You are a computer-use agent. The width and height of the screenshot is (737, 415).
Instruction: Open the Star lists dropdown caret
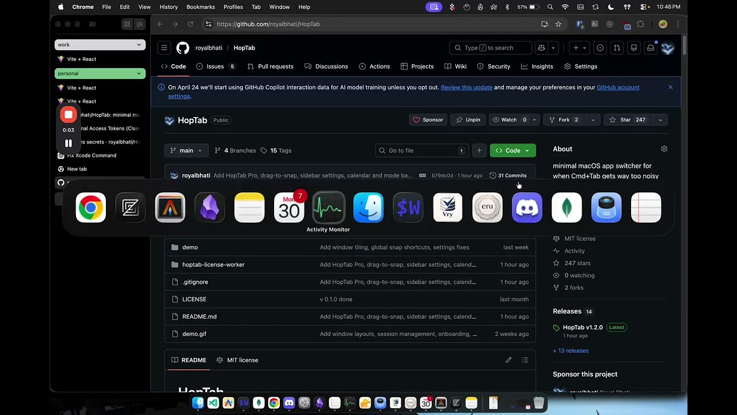point(660,120)
